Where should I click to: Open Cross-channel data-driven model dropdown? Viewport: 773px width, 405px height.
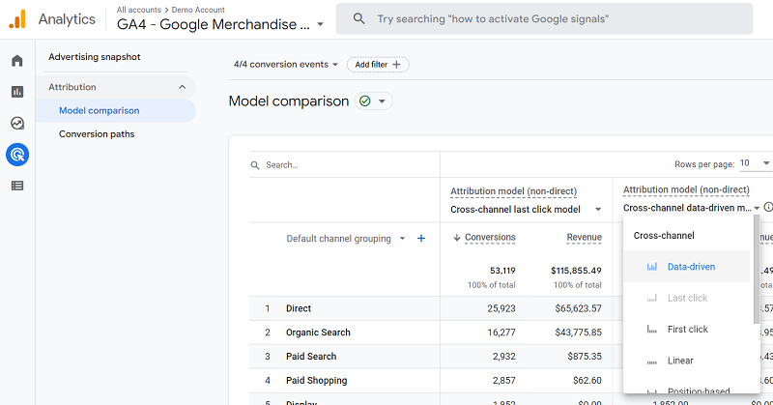tap(691, 208)
